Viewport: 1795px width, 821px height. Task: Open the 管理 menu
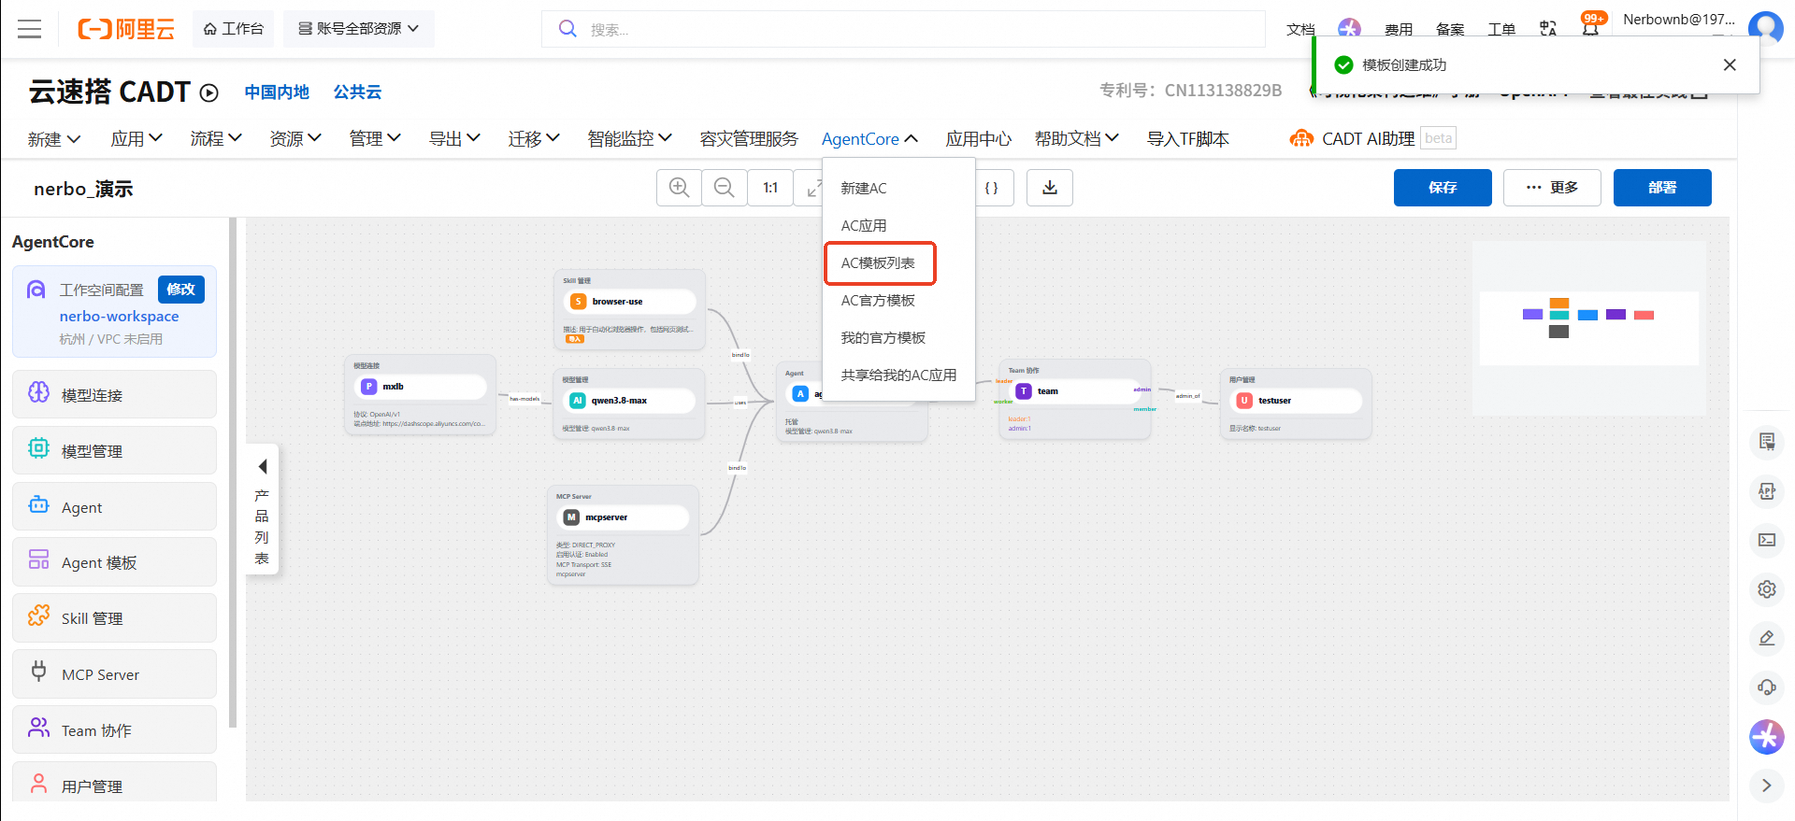pyautogui.click(x=375, y=139)
